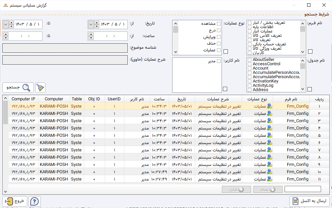Click the operation type icon in row ۱
The image size is (332, 208).
270,106
